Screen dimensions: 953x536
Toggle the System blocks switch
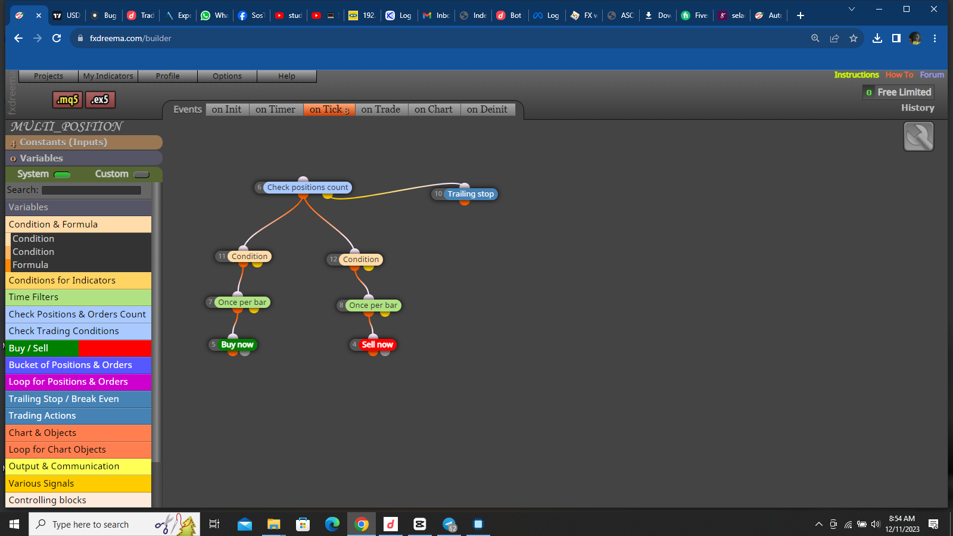click(x=62, y=174)
